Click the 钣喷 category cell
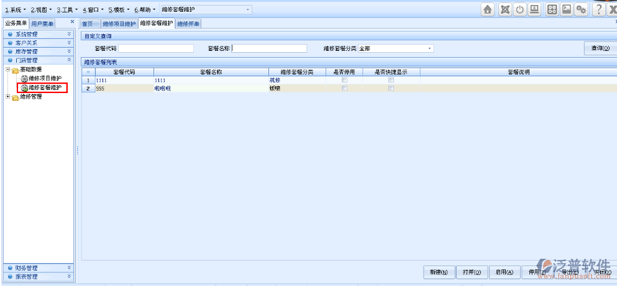 pos(297,88)
